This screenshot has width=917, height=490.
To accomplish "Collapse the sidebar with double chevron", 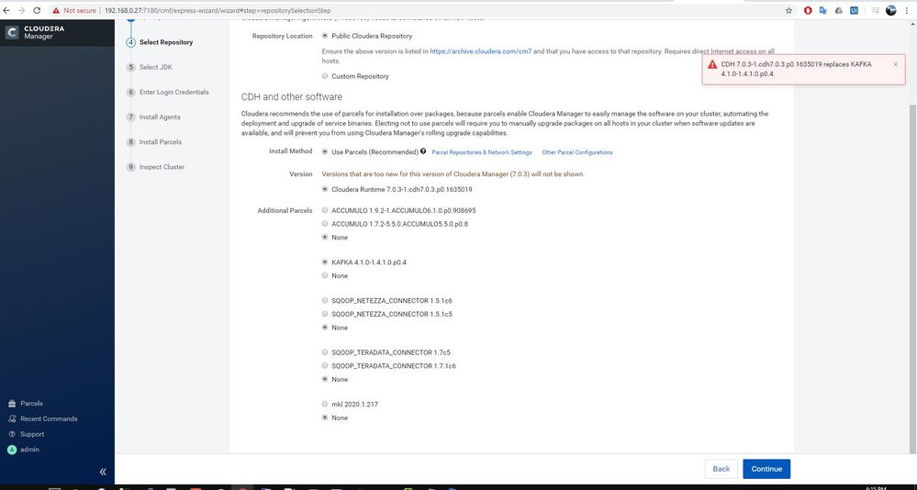I will point(103,472).
